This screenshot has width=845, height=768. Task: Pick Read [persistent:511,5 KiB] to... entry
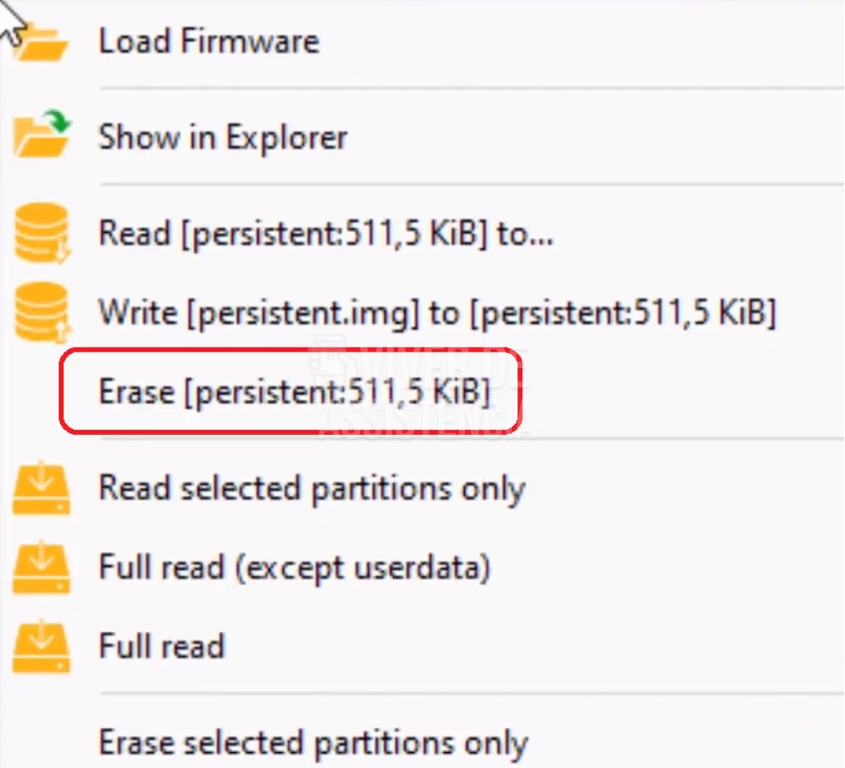click(x=326, y=234)
